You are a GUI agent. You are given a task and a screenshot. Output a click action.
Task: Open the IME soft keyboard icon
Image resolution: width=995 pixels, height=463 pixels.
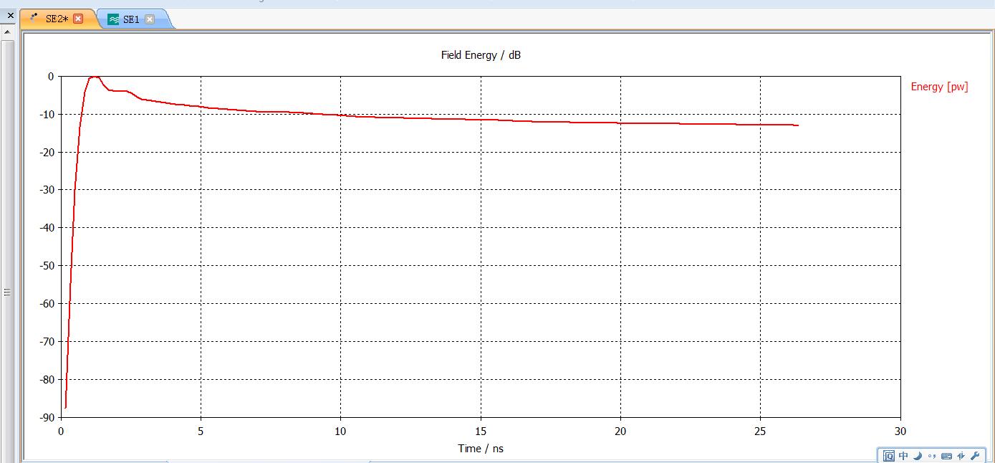click(x=946, y=456)
